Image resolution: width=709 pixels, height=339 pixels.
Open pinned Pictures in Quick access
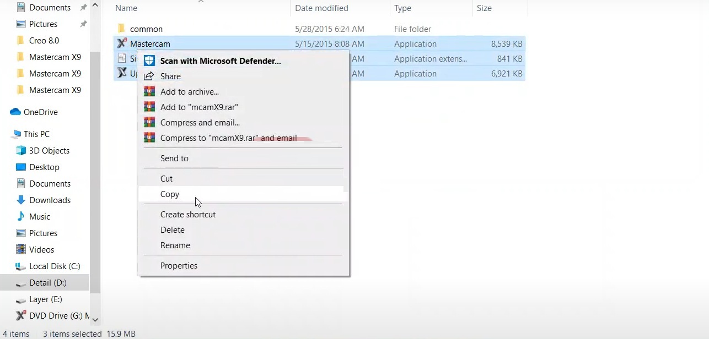(43, 24)
